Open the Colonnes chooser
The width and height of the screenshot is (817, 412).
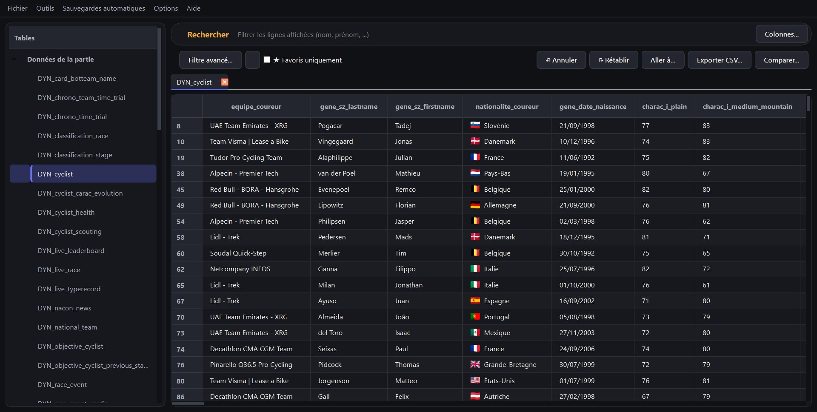(x=782, y=34)
